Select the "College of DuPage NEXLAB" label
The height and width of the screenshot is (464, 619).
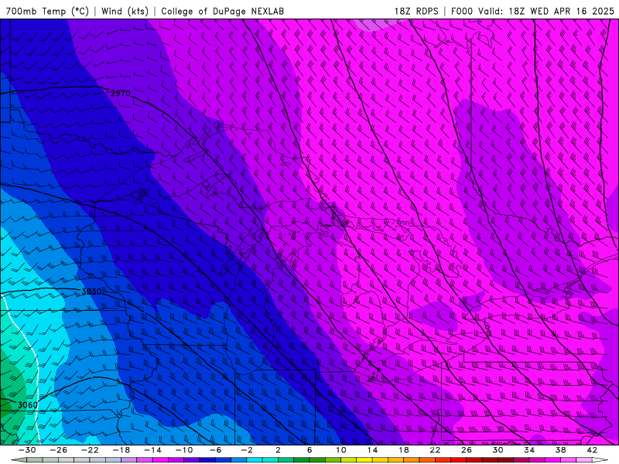(x=222, y=11)
